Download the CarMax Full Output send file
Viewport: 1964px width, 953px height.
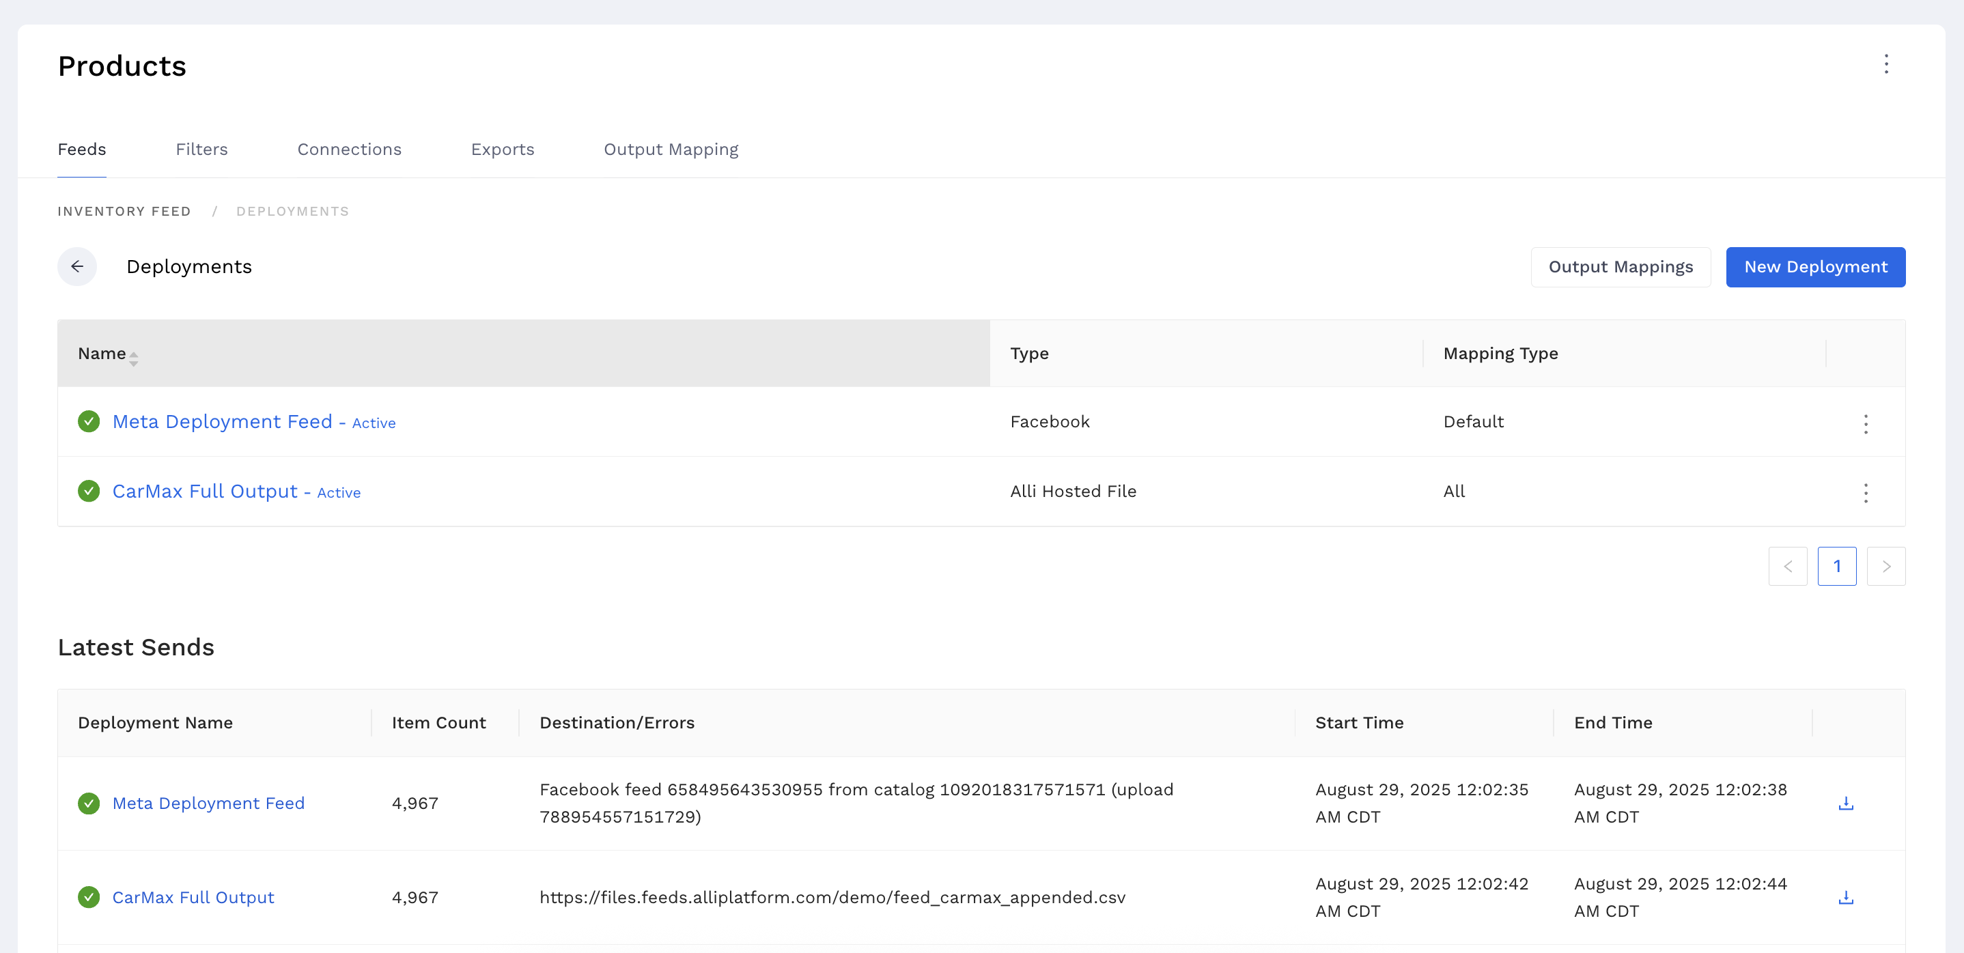1846,897
